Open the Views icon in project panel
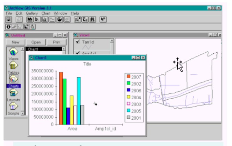The width and height of the screenshot is (232, 146). (13, 53)
